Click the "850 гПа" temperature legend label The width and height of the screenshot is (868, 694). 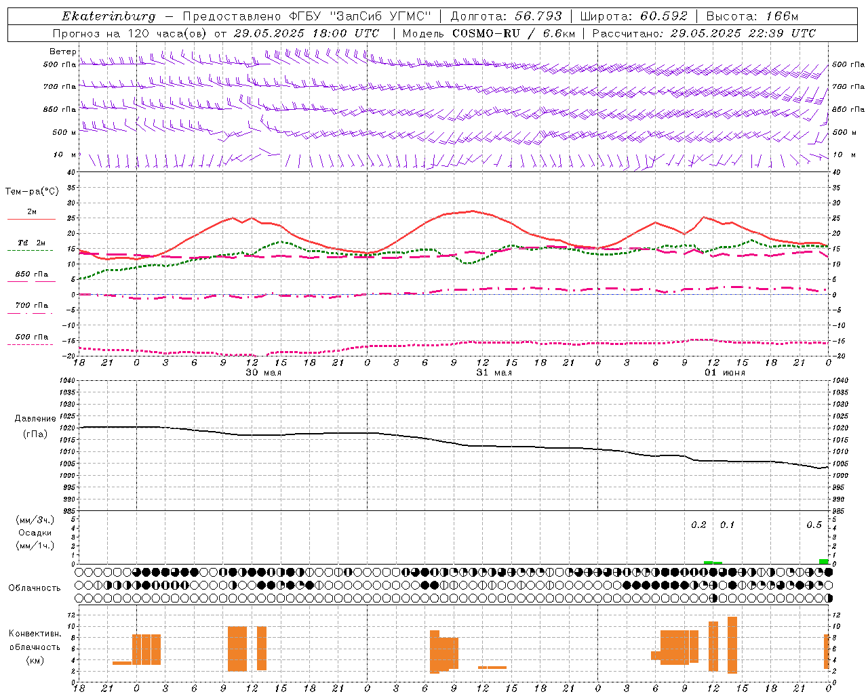pyautogui.click(x=31, y=274)
